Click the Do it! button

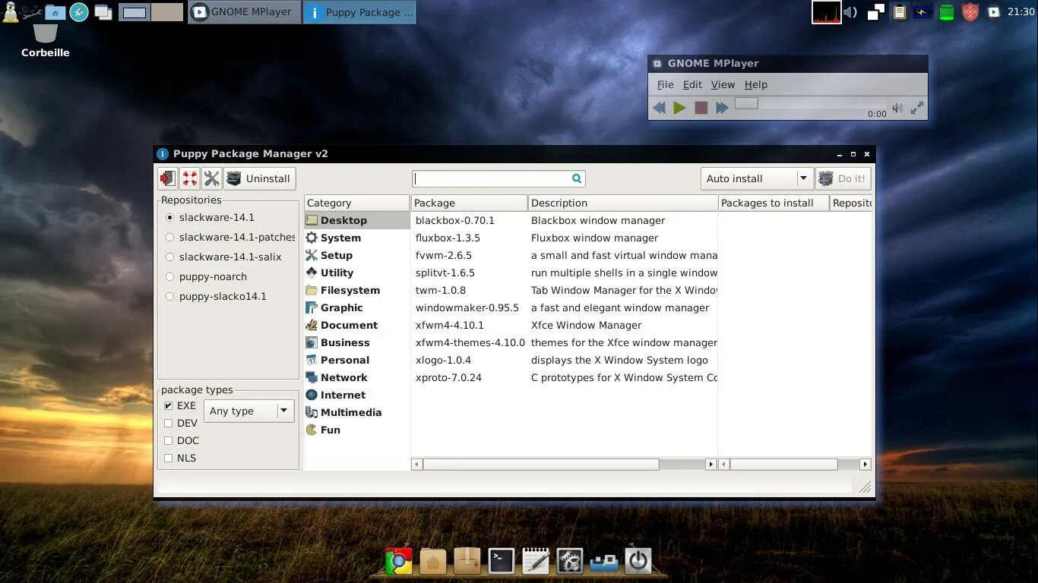(843, 178)
